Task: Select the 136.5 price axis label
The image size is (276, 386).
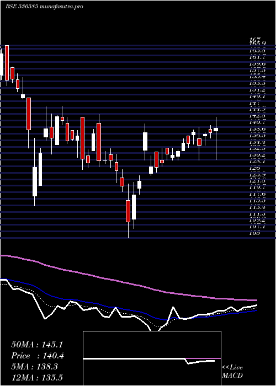Action: pyautogui.click(x=257, y=136)
